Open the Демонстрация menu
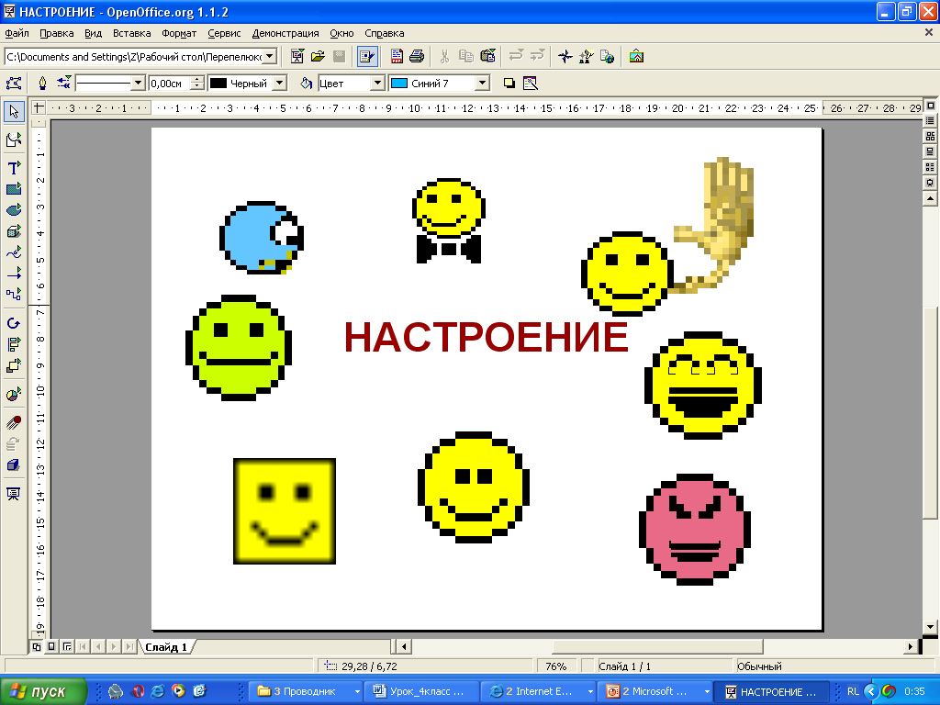 point(285,33)
